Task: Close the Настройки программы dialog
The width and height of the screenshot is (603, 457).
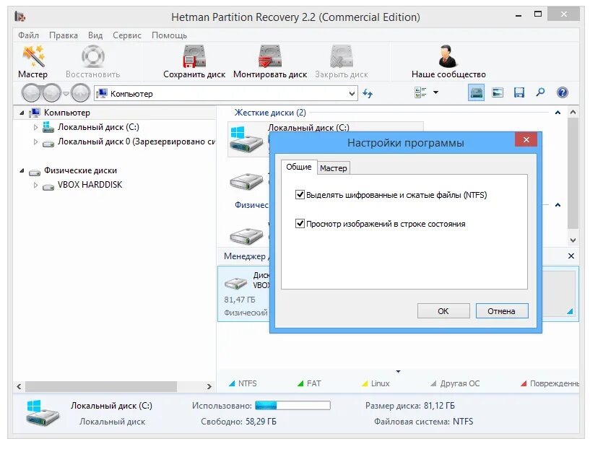Action: point(526,139)
